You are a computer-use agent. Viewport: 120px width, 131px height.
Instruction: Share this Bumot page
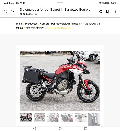point(100,12)
